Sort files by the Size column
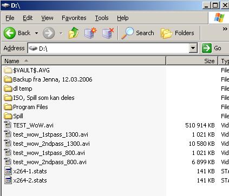Viewport: 229px width, 196px height. pos(192,61)
